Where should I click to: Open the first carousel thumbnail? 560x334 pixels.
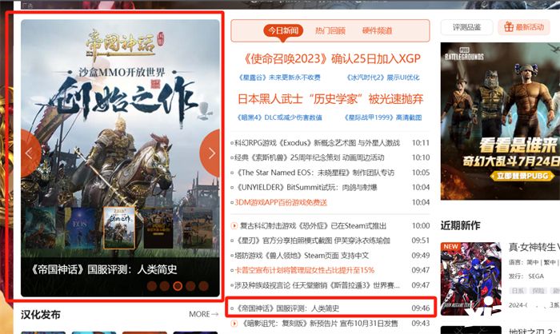coord(40,228)
